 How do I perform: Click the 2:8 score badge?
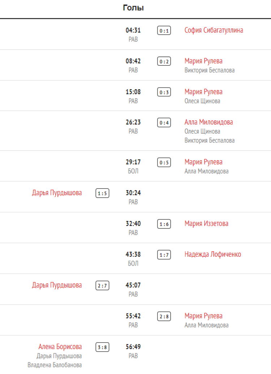(164, 317)
